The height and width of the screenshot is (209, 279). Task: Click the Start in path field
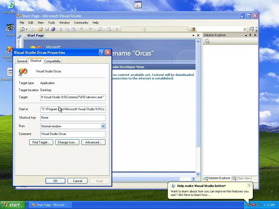click(x=73, y=109)
